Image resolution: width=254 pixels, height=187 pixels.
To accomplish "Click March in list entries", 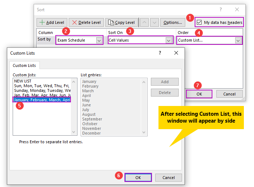I will click(x=88, y=91).
